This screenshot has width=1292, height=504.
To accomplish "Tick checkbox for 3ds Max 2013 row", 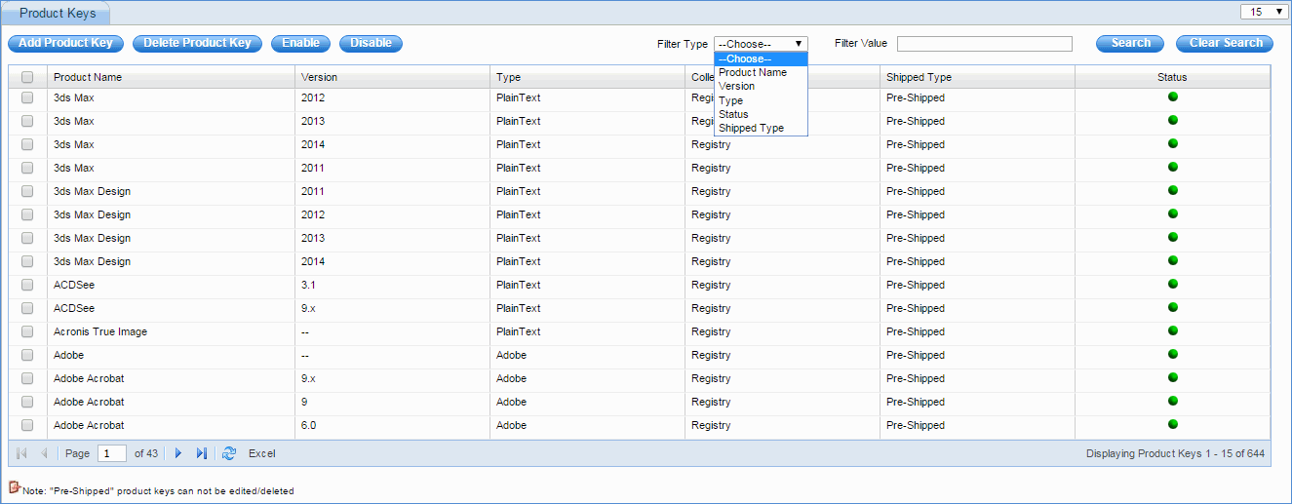I will pyautogui.click(x=27, y=121).
